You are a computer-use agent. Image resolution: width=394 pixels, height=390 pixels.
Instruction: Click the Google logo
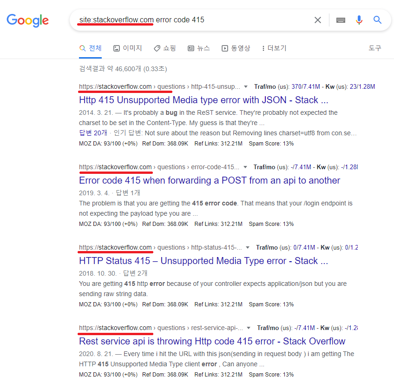click(27, 20)
